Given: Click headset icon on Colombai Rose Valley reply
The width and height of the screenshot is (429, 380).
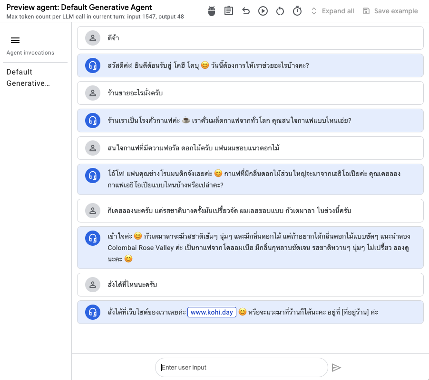Looking at the screenshot, I should (x=93, y=238).
